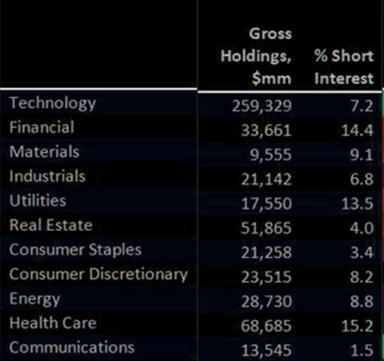The image size is (384, 361).
Task: Click the Technology holdings value 259,329
Action: pyautogui.click(x=262, y=106)
